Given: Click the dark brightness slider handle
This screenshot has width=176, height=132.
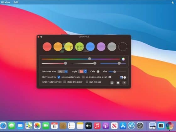Looking at the screenshot, I should click(95, 63).
